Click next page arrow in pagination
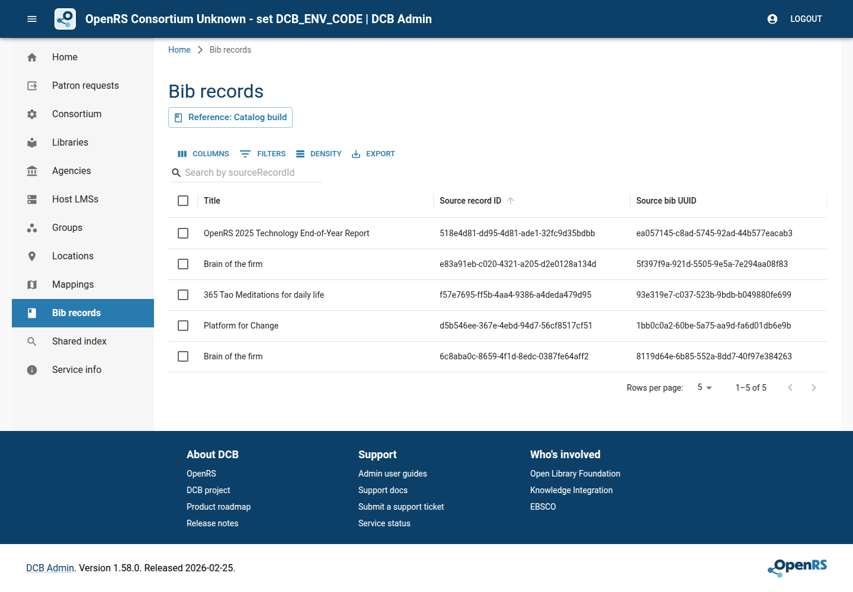Viewport: 853px width, 592px height. (x=814, y=387)
